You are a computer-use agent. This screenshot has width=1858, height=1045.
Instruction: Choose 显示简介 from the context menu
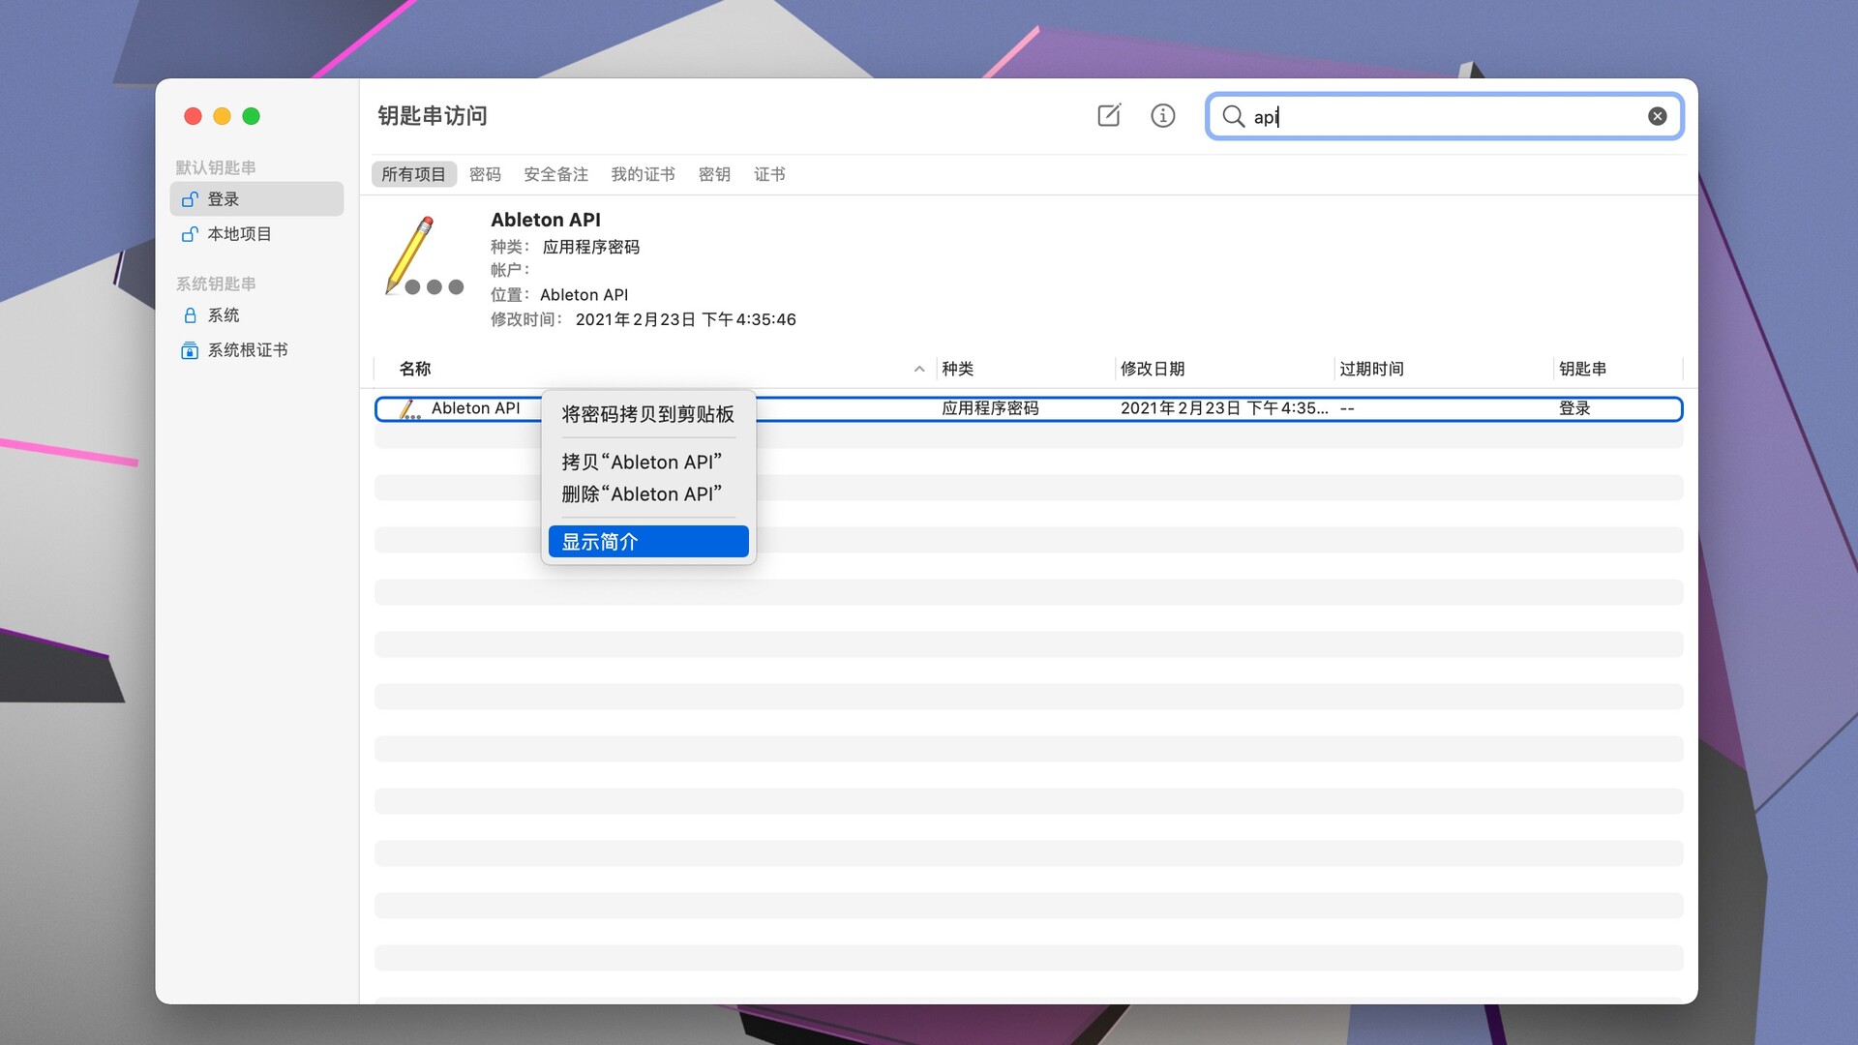(x=602, y=542)
